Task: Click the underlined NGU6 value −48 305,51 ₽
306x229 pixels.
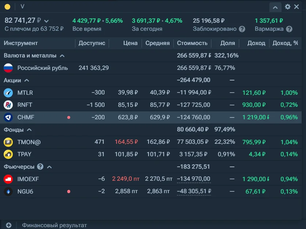Action: pyautogui.click(x=194, y=191)
